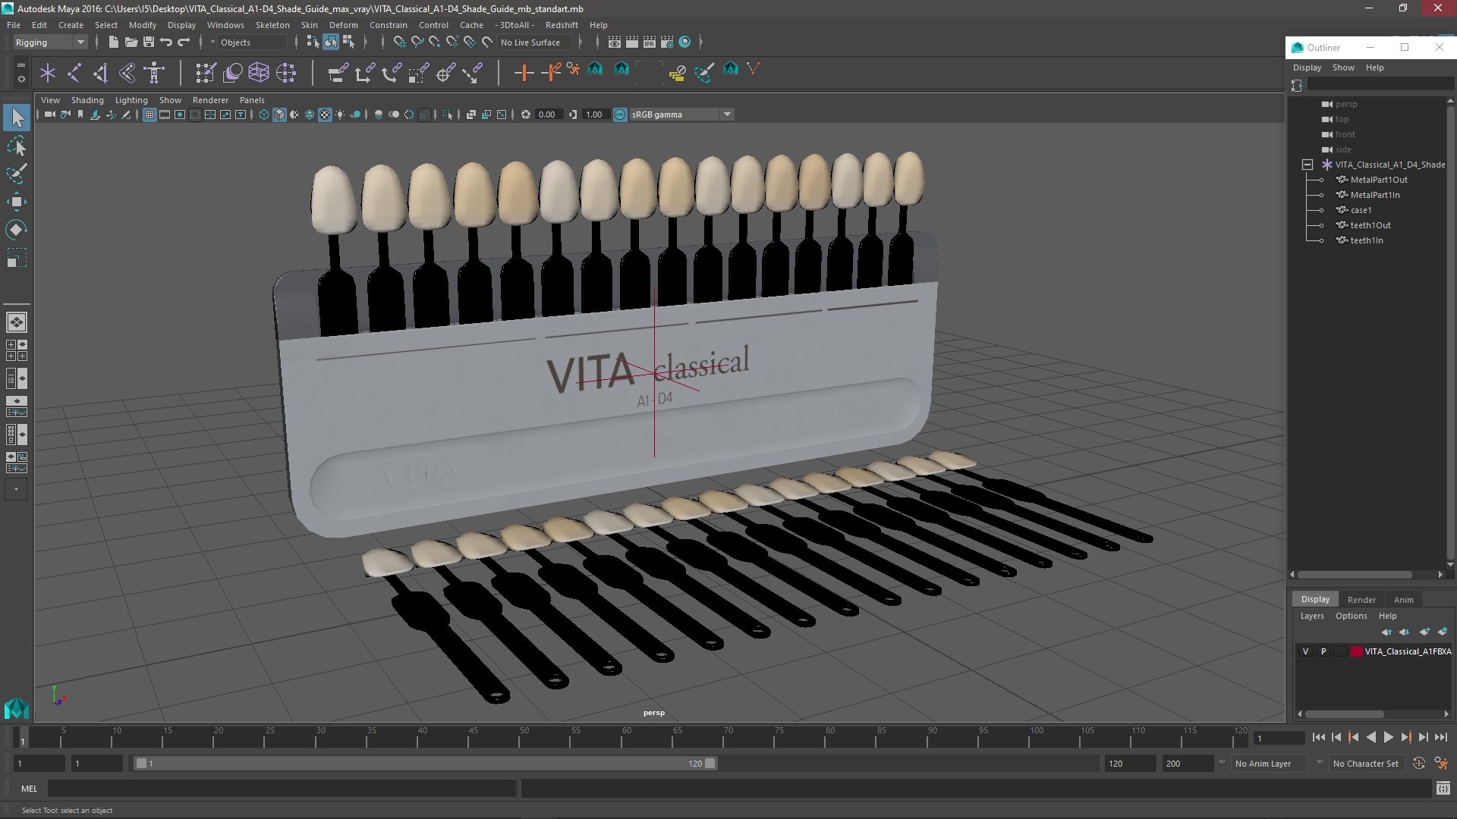Screen dimensions: 1457x819
Task: Open the sRGB gamma view transform dropdown
Action: point(681,115)
